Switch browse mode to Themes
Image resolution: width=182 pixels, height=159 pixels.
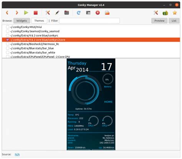click(x=39, y=21)
